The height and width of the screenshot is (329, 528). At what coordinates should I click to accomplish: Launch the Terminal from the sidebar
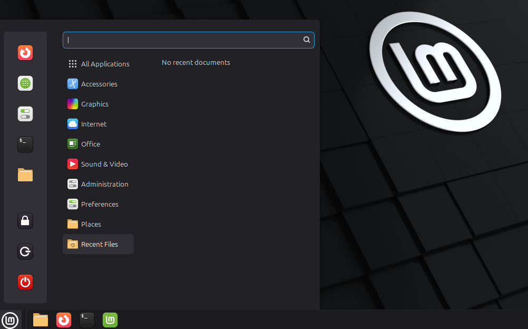[x=25, y=144]
